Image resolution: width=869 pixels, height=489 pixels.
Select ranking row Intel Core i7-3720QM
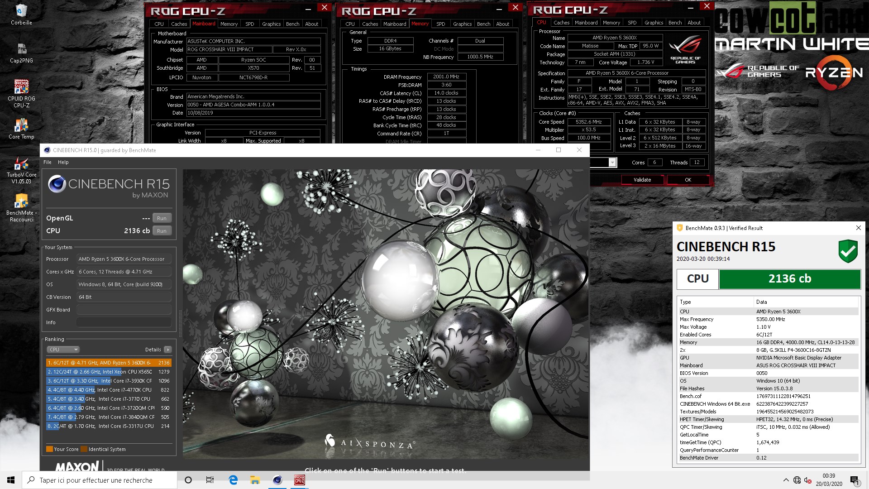tap(109, 408)
